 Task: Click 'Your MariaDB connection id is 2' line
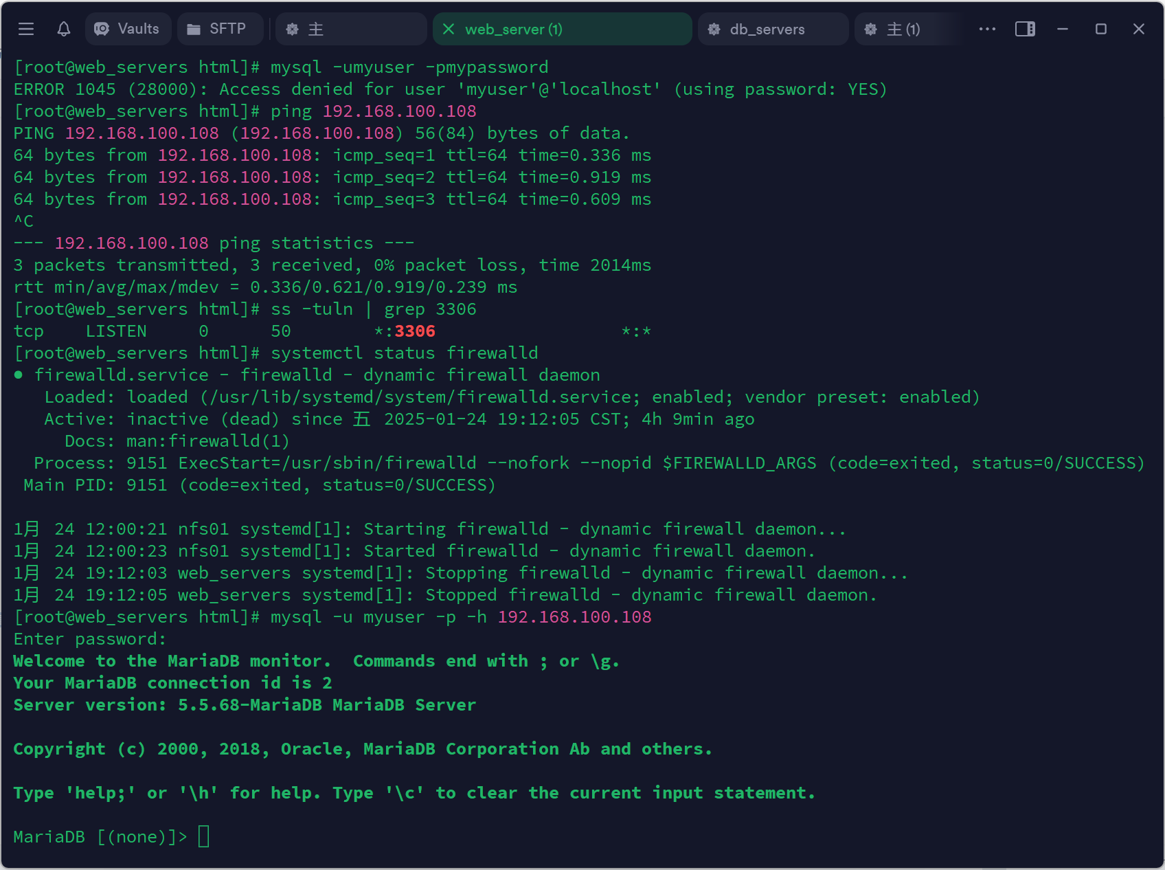pos(172,683)
